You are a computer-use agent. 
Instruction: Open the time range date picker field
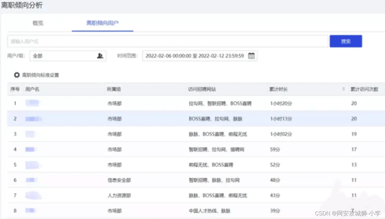tap(200, 56)
